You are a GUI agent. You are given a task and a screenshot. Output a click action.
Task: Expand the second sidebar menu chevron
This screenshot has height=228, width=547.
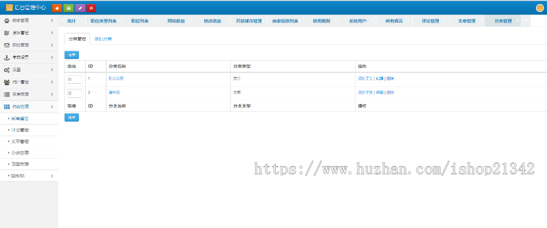pos(52,33)
